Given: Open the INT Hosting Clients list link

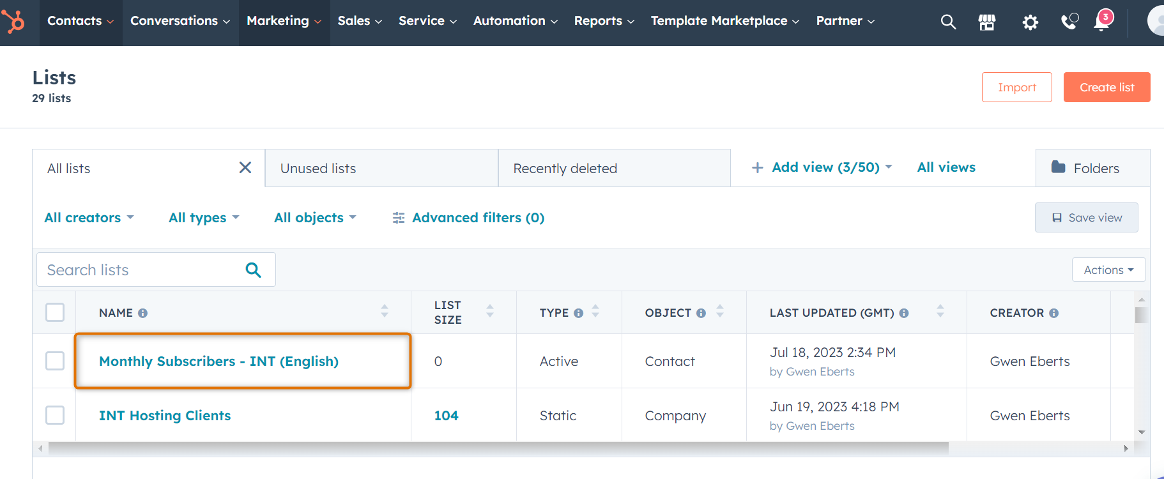Looking at the screenshot, I should 165,416.
